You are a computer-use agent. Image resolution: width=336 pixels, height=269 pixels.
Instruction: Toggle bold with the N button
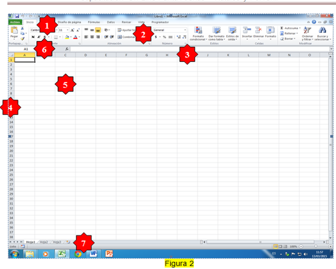click(33, 37)
